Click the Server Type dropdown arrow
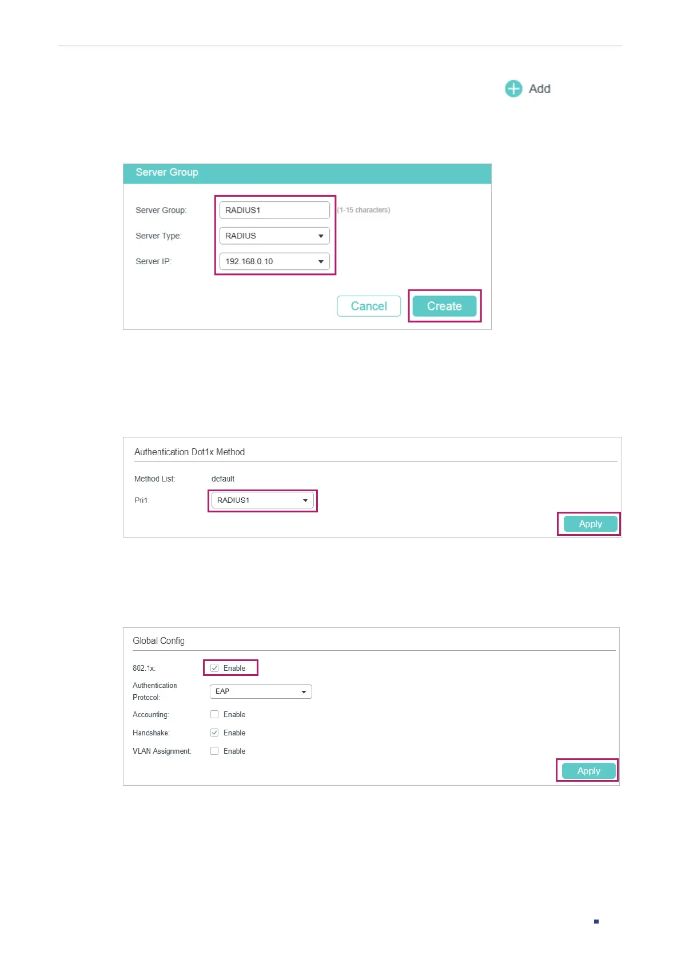The width and height of the screenshot is (681, 963). tap(321, 236)
